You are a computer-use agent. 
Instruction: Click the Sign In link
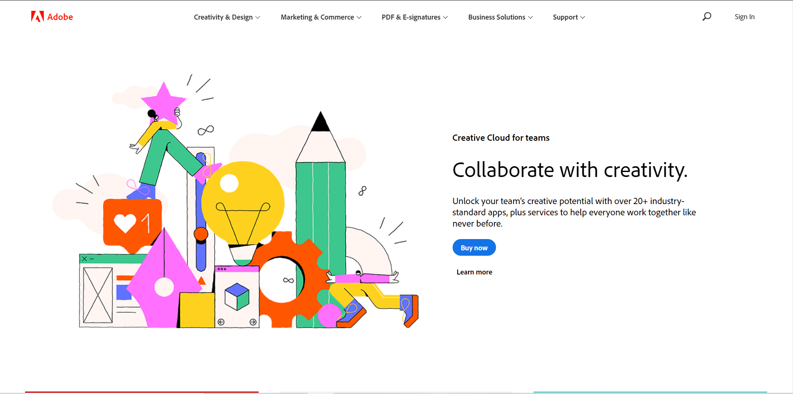tap(745, 17)
